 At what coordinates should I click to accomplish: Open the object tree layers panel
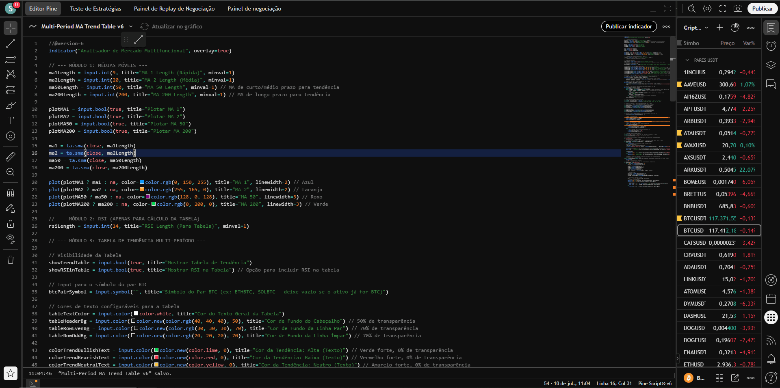[771, 65]
